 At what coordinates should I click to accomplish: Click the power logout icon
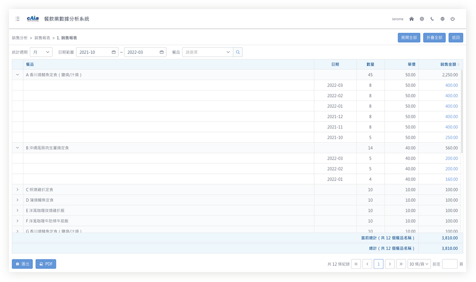(x=452, y=19)
